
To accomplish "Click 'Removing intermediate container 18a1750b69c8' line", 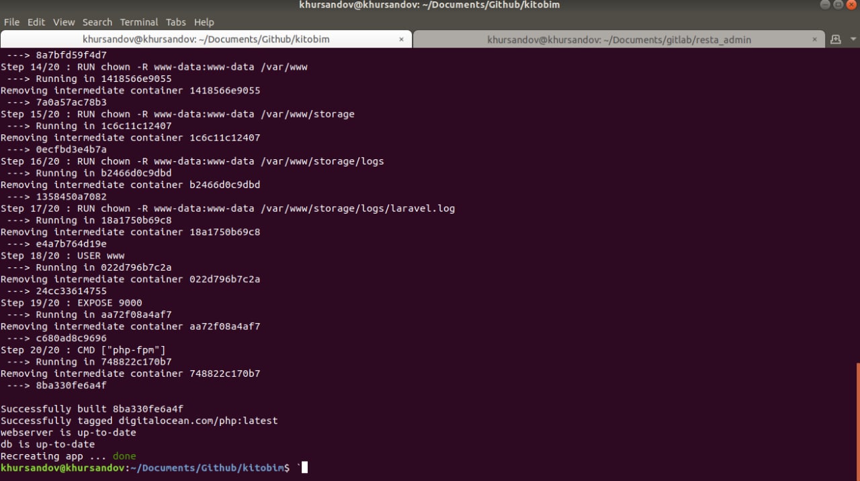I will (130, 232).
